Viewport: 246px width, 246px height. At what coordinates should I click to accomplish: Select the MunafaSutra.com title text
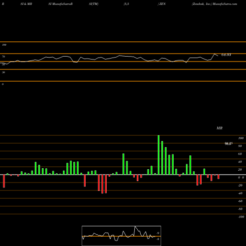(x=225, y=4)
